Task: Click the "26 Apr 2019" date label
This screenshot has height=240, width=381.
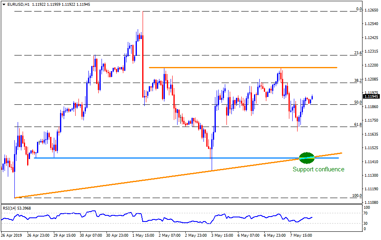Action: click(12, 235)
